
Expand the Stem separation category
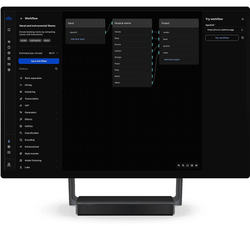[57, 78]
